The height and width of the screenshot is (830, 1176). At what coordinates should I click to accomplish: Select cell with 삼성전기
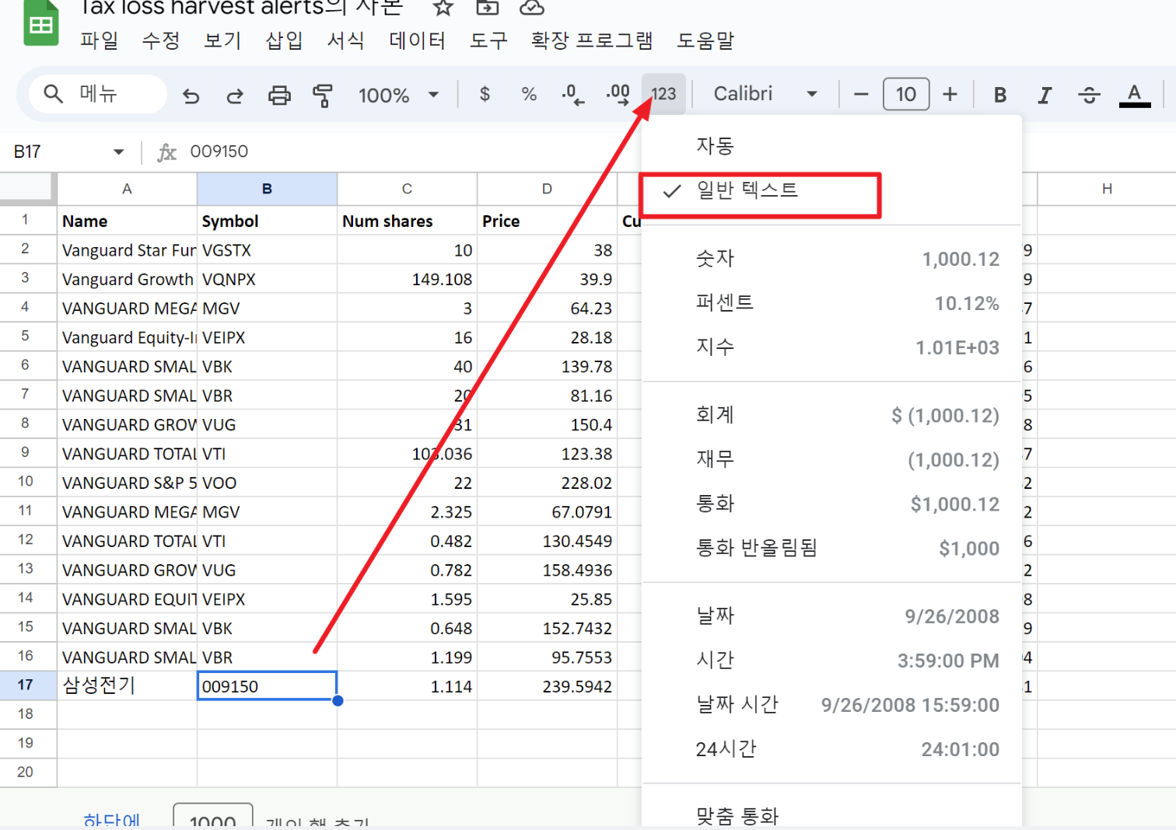coord(127,685)
